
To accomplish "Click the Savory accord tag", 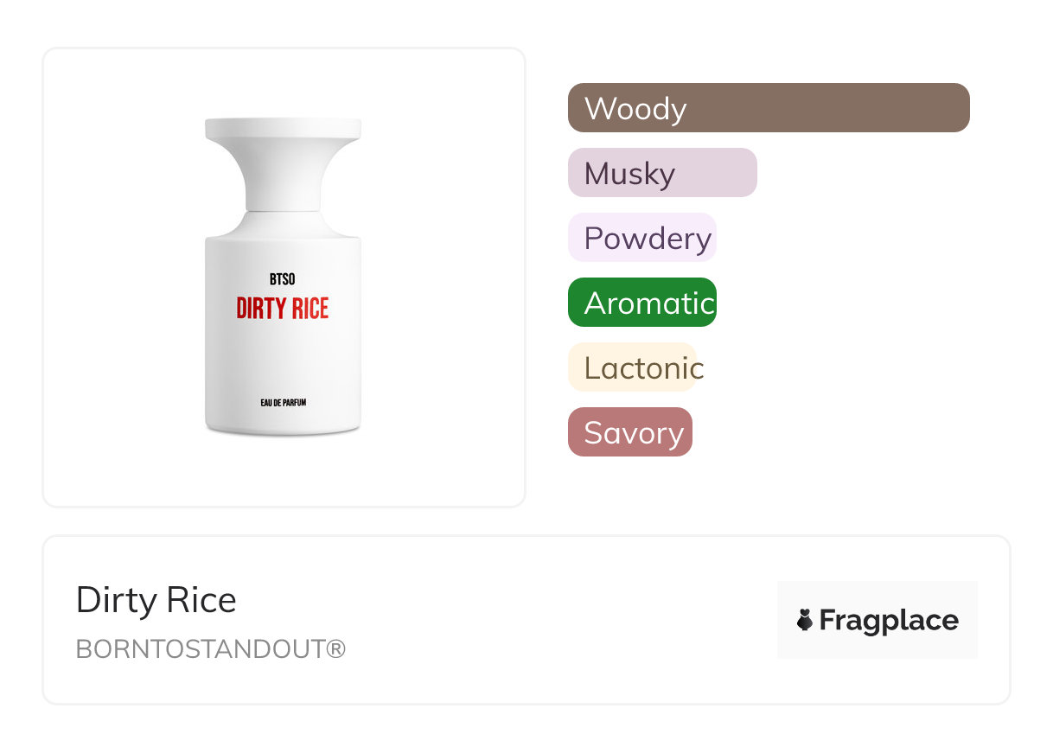I will click(630, 432).
